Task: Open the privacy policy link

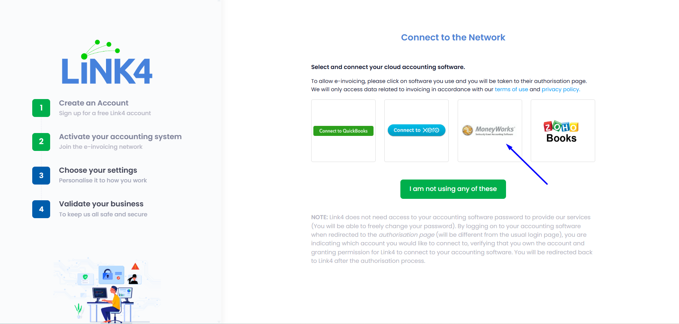Action: pyautogui.click(x=560, y=89)
